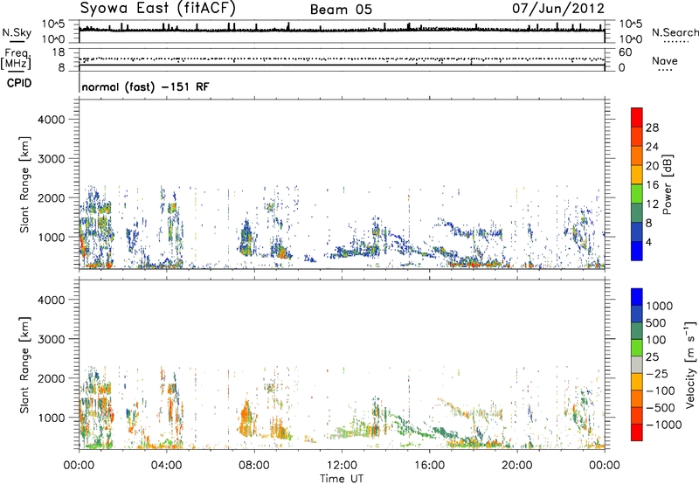The width and height of the screenshot is (699, 484).
Task: Click the 'Power [dB]' colorbar label
Action: pos(667,184)
